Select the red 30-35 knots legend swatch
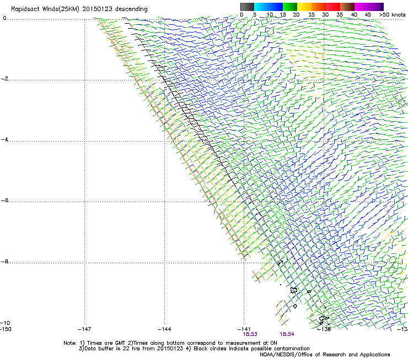Screen dimensions: 408x358 point(333,7)
